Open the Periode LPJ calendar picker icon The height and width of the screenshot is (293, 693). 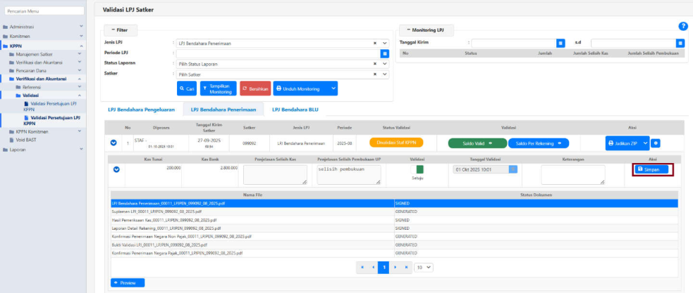click(385, 53)
